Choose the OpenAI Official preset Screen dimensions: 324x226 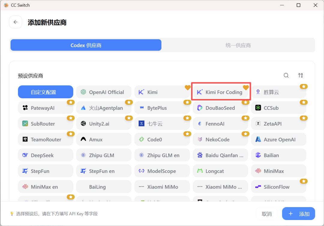(104, 92)
